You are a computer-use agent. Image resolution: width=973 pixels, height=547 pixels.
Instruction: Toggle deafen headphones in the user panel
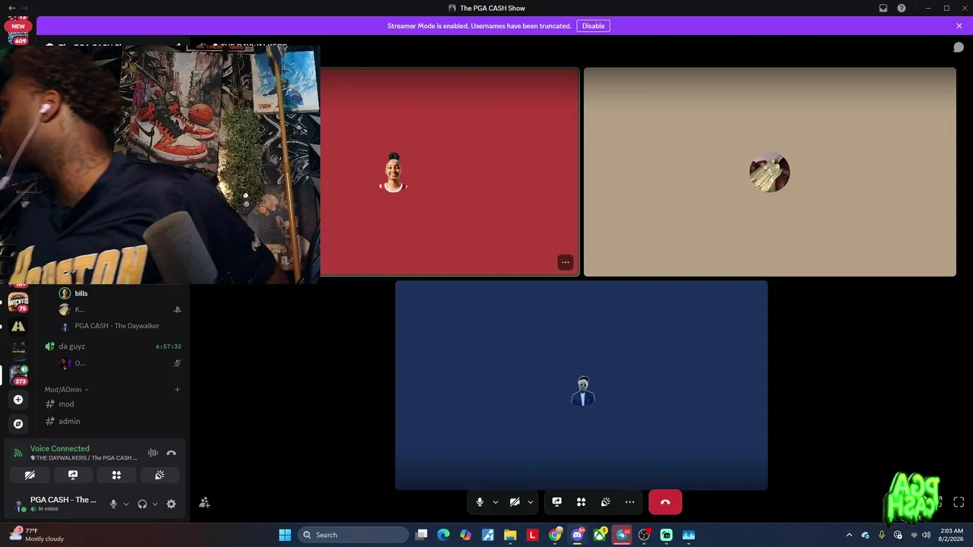(x=142, y=504)
